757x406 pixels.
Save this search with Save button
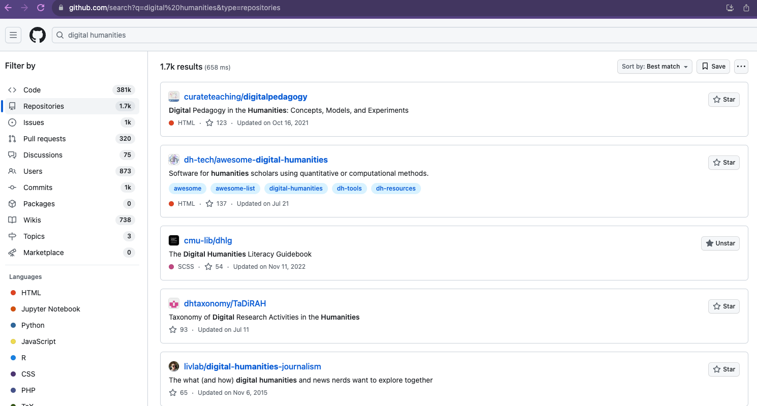click(713, 67)
